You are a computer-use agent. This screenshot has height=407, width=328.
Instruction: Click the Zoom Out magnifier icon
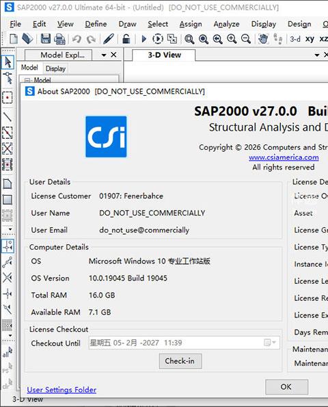(246, 39)
